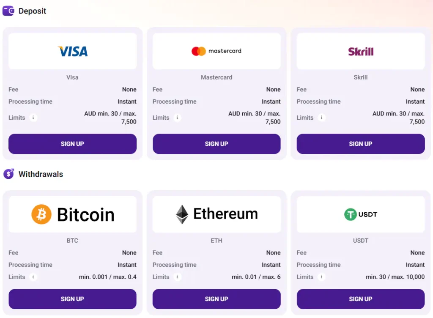This screenshot has height=318, width=433.
Task: Show Skrill limits info tooltip icon
Action: coord(321,118)
